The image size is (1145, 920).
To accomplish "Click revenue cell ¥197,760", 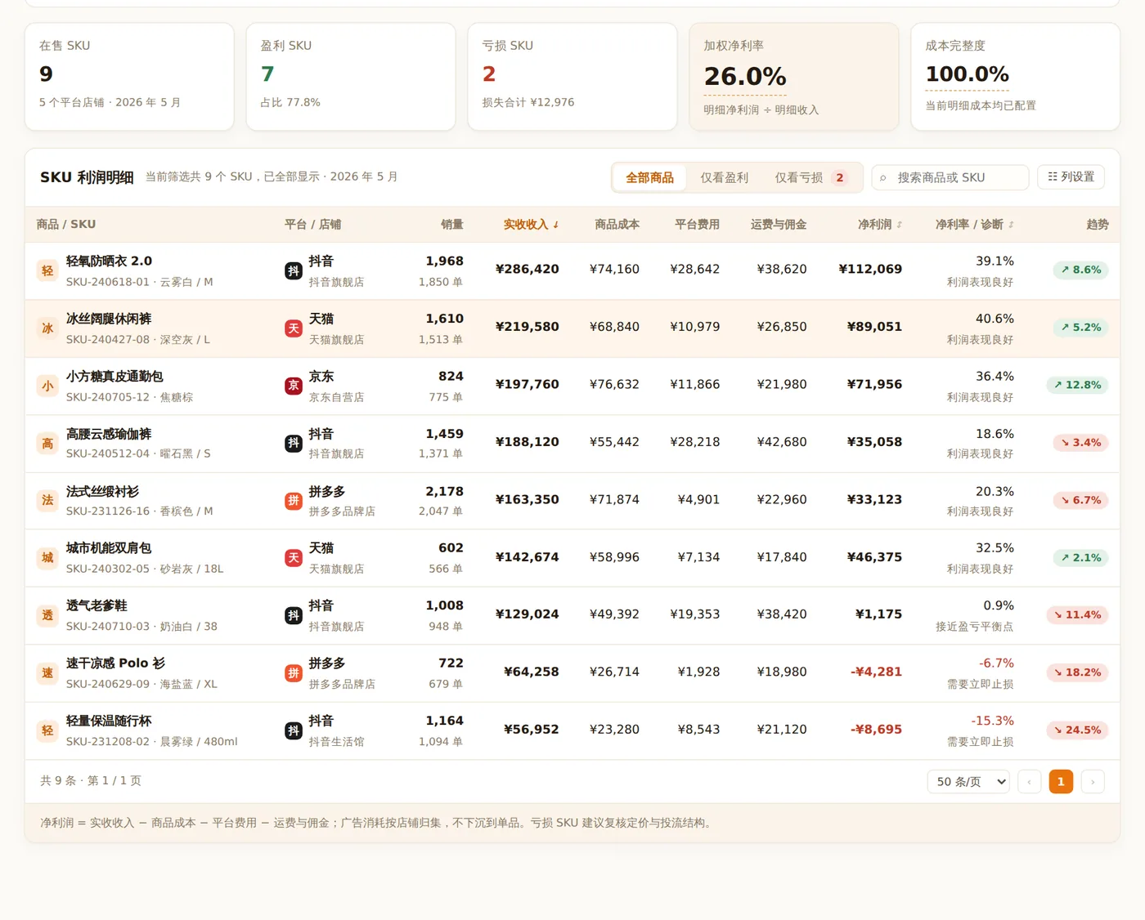I will coord(528,384).
